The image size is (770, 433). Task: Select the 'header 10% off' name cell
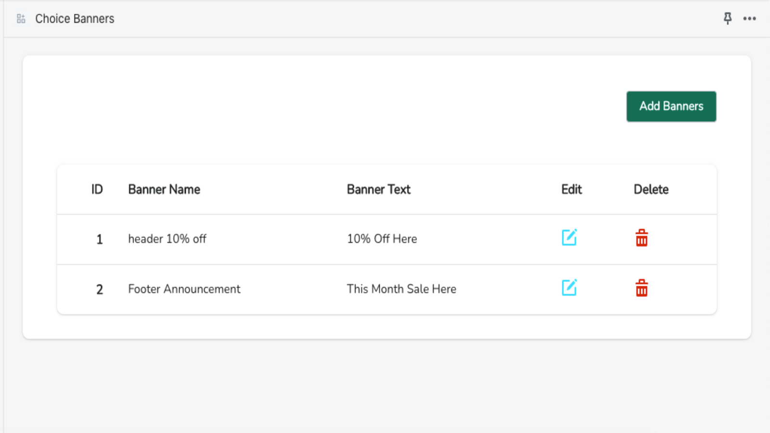pyautogui.click(x=167, y=239)
